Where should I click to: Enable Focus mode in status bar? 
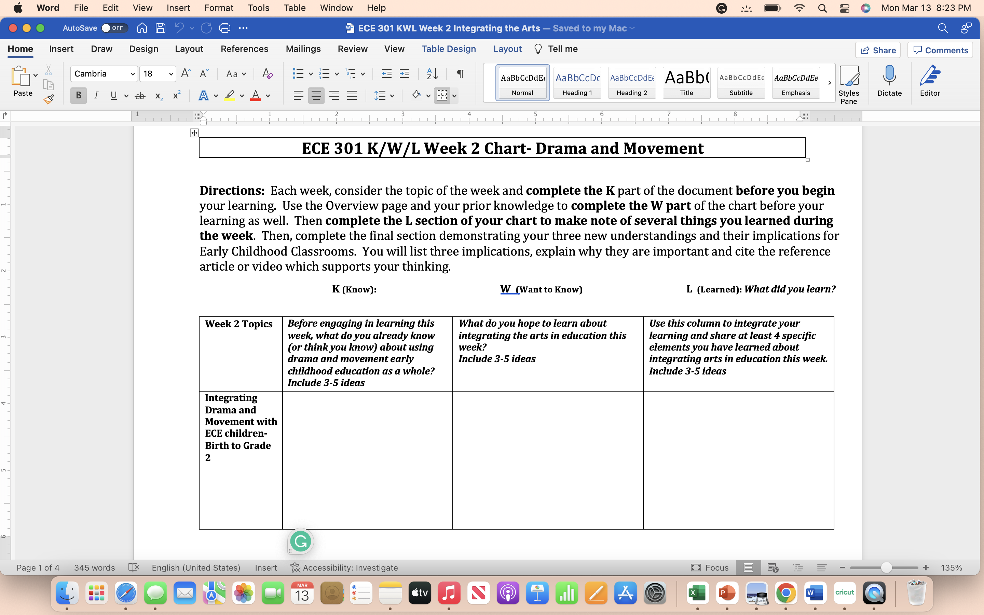pyautogui.click(x=710, y=568)
